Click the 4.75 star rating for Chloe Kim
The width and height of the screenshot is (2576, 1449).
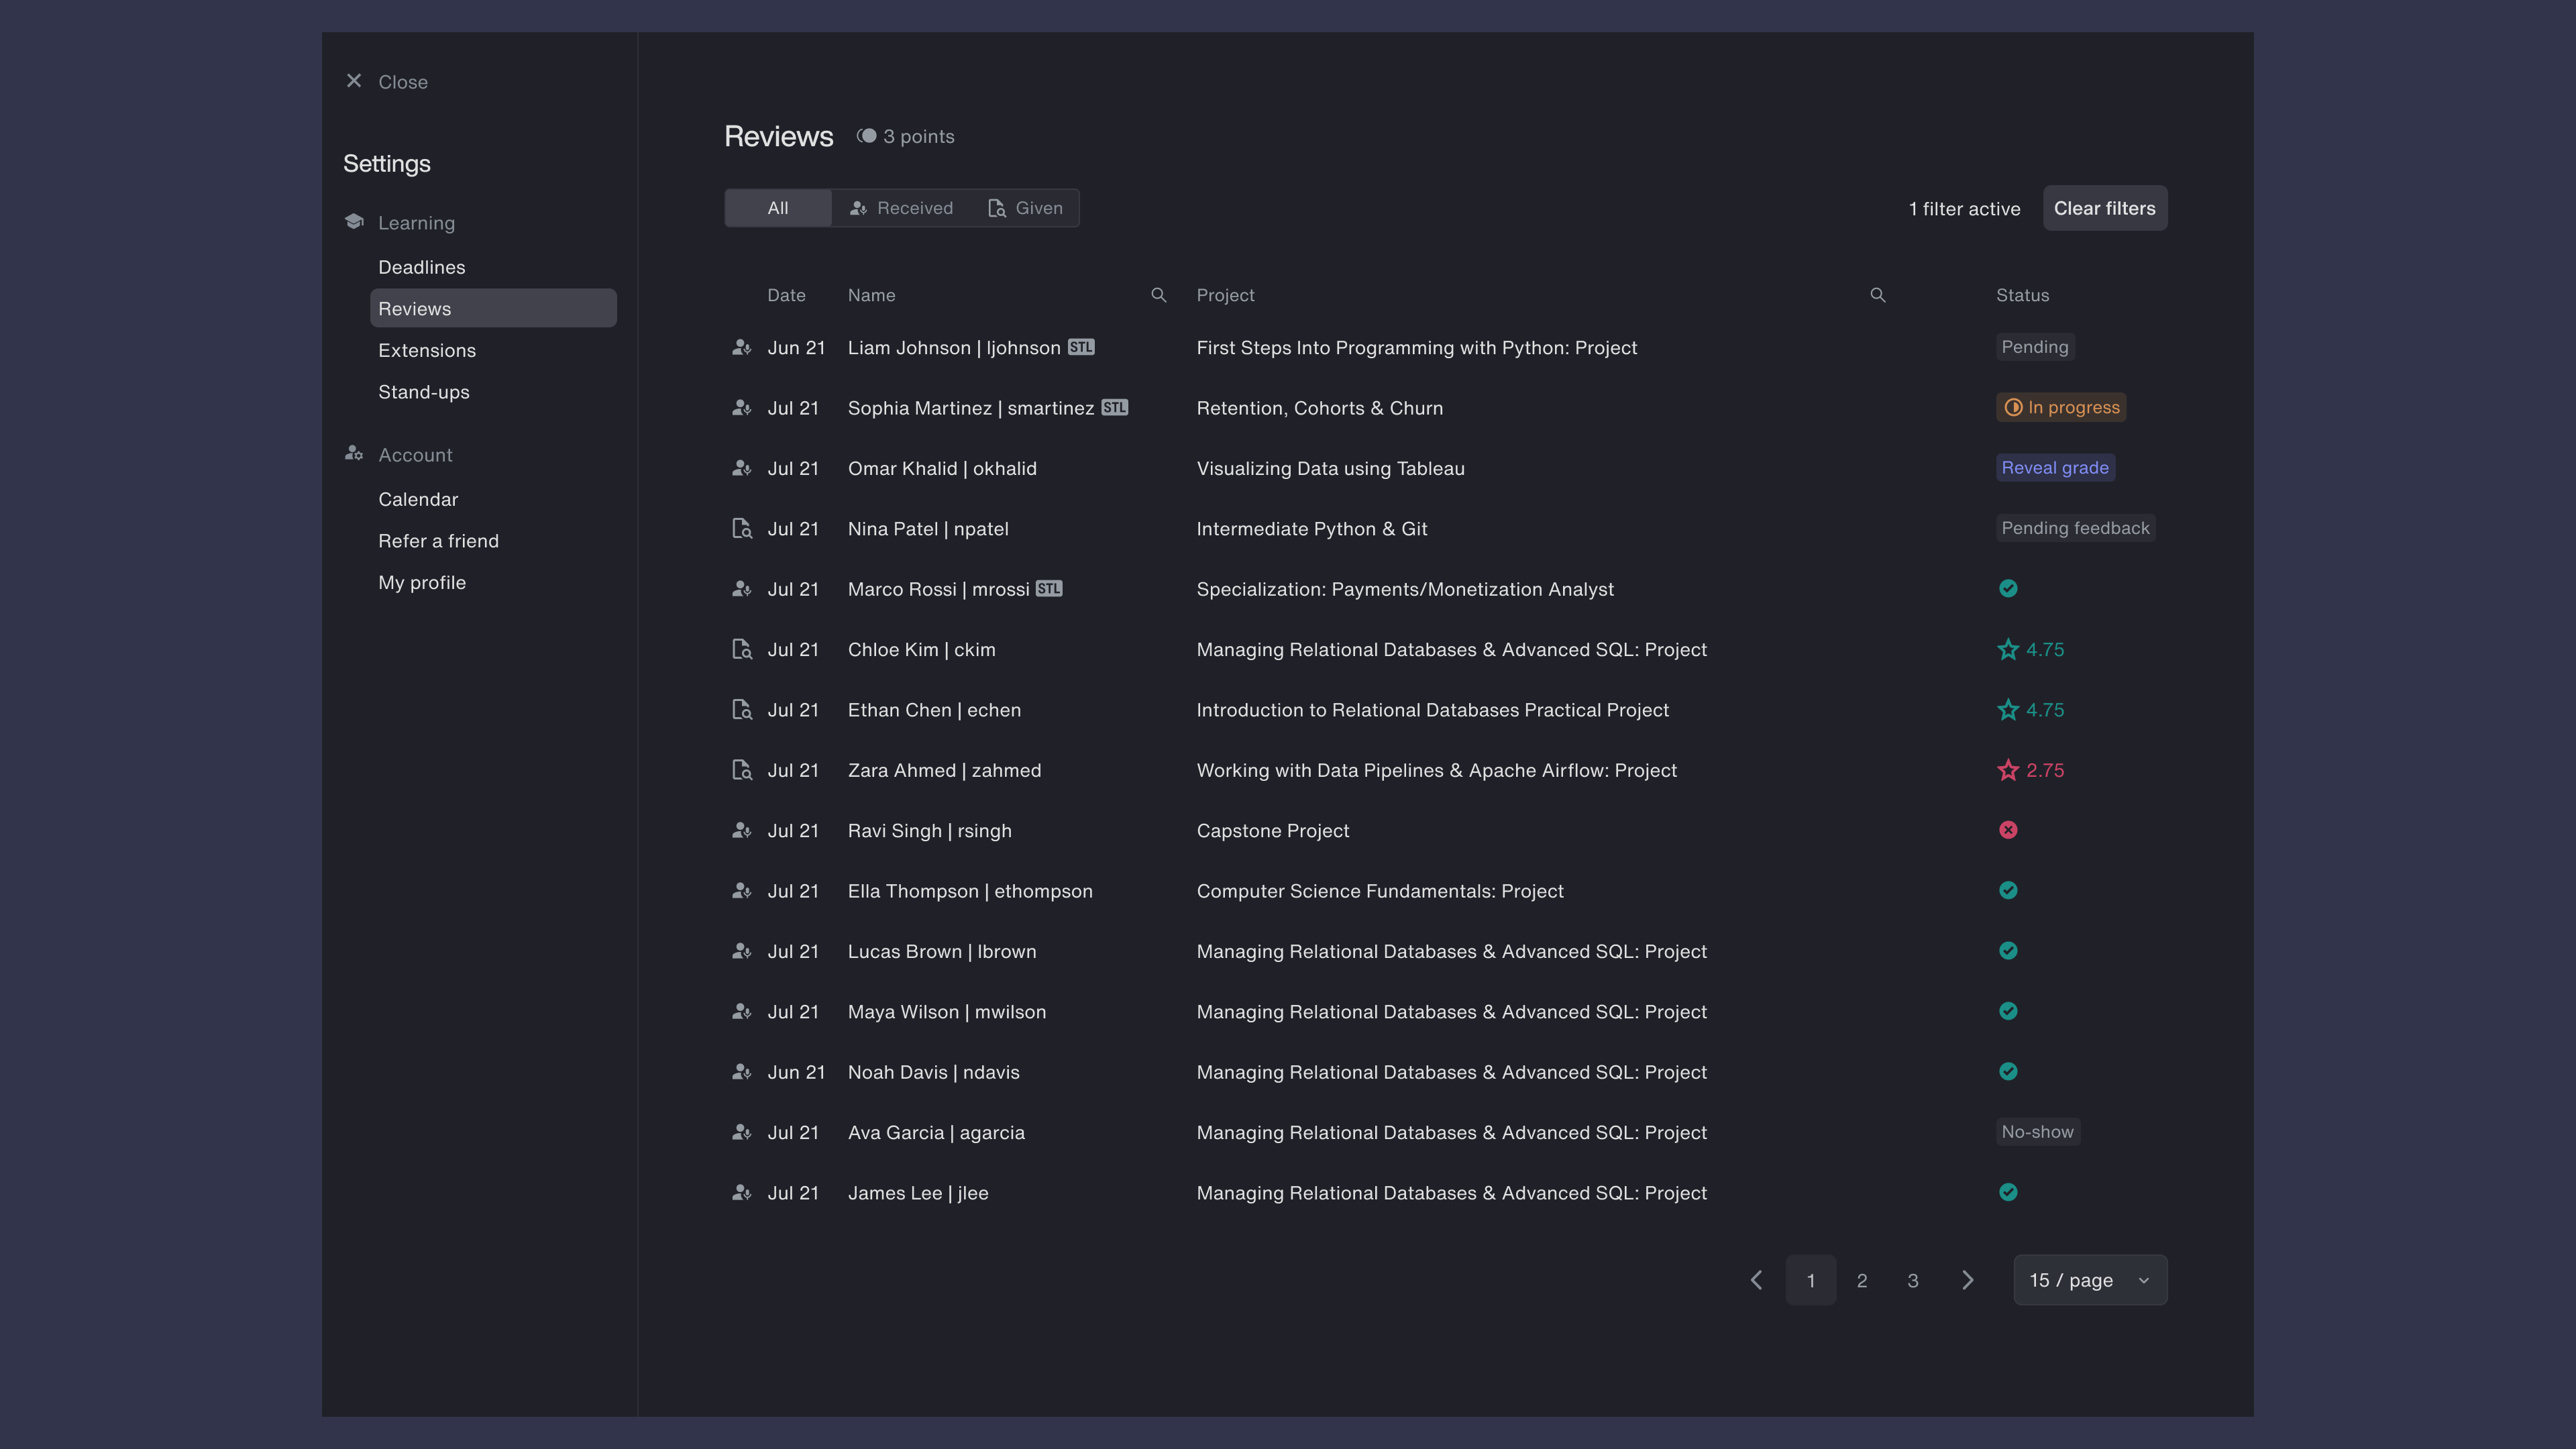pyautogui.click(x=2030, y=650)
